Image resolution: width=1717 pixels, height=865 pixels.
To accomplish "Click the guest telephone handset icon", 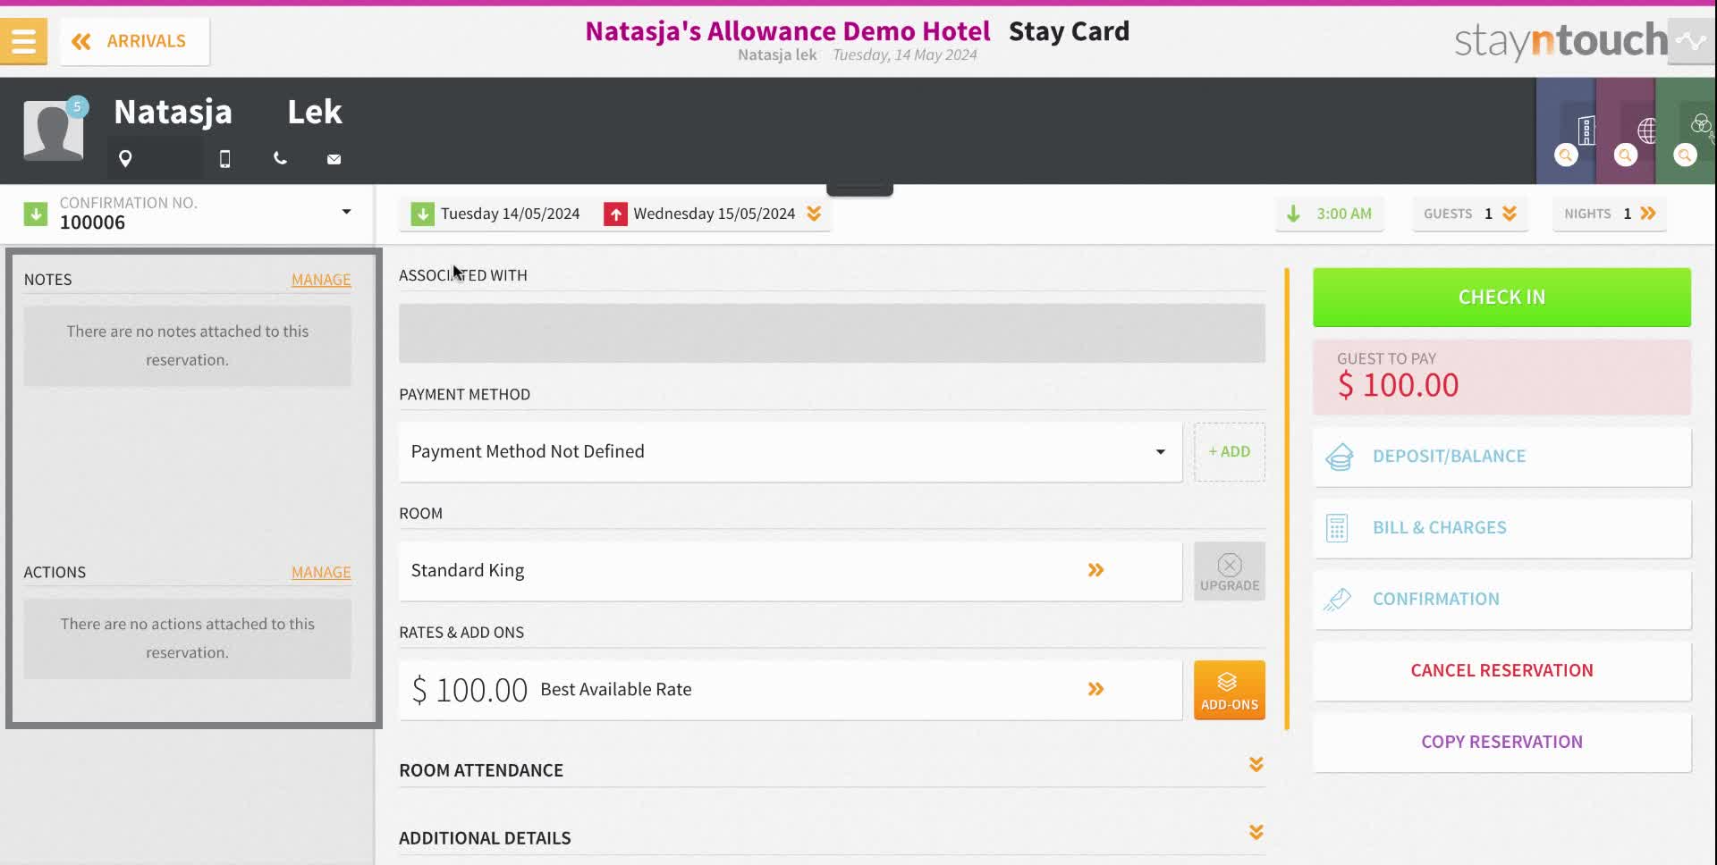I will pyautogui.click(x=280, y=158).
